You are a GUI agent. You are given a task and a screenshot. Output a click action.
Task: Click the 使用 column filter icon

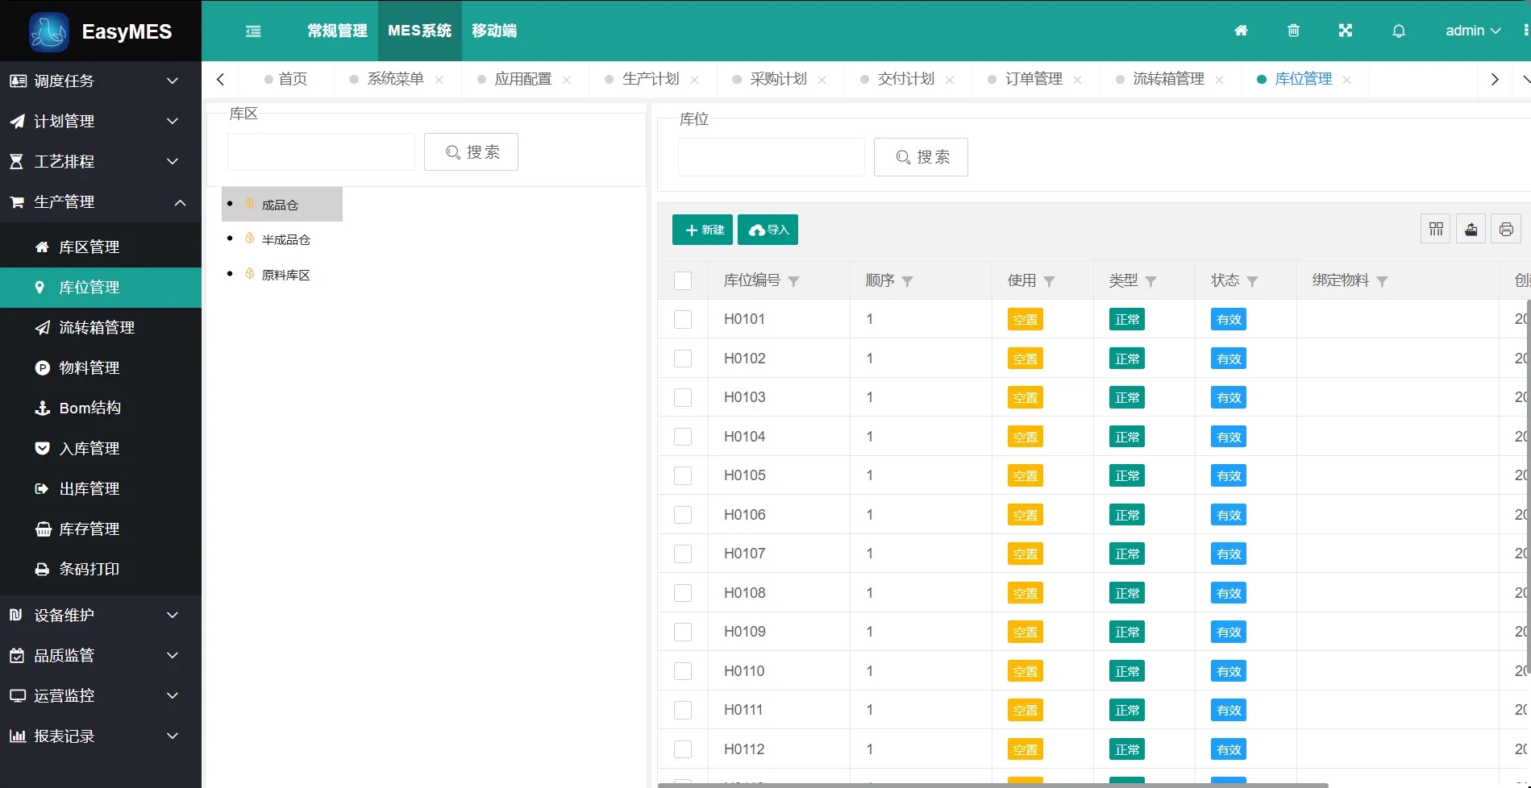click(x=1049, y=280)
